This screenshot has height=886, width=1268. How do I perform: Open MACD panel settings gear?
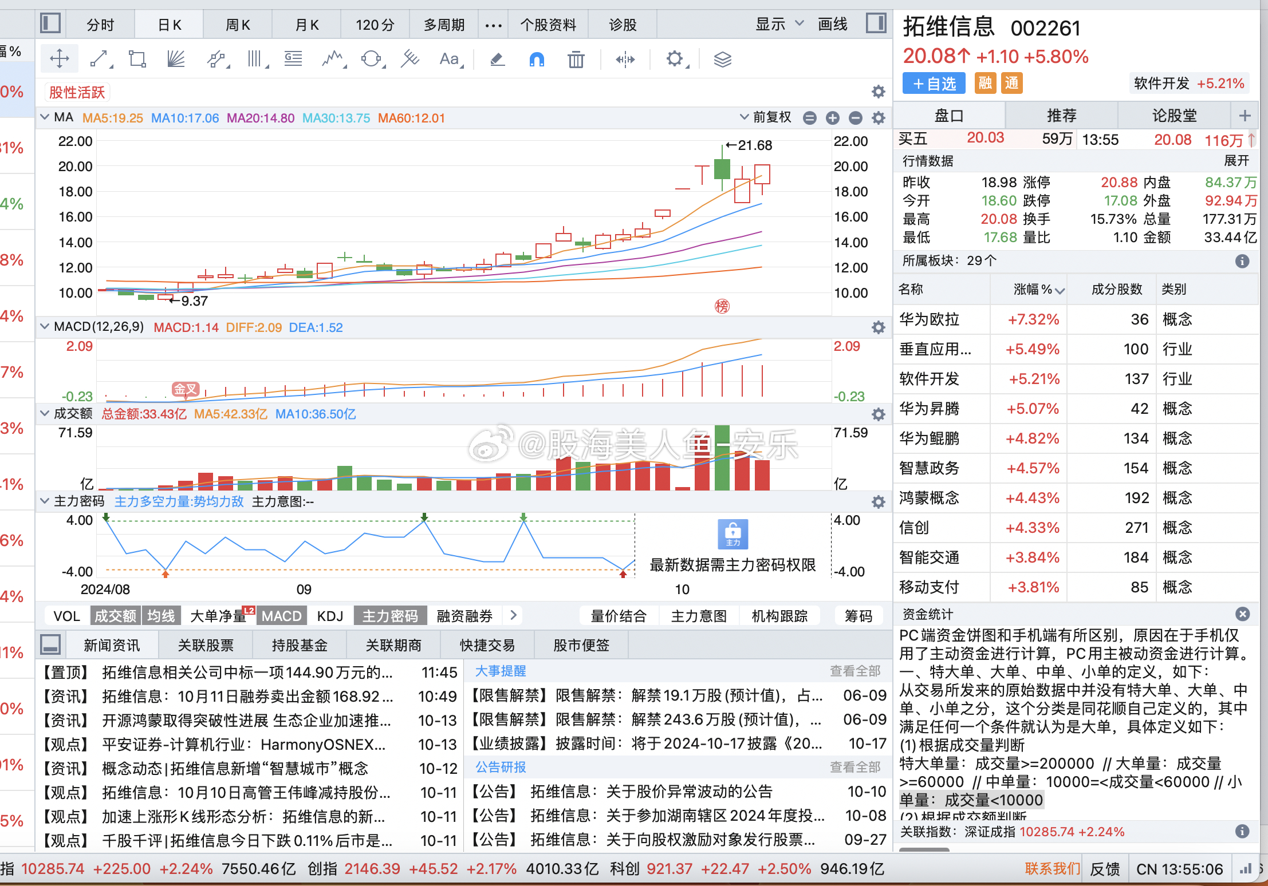point(878,327)
